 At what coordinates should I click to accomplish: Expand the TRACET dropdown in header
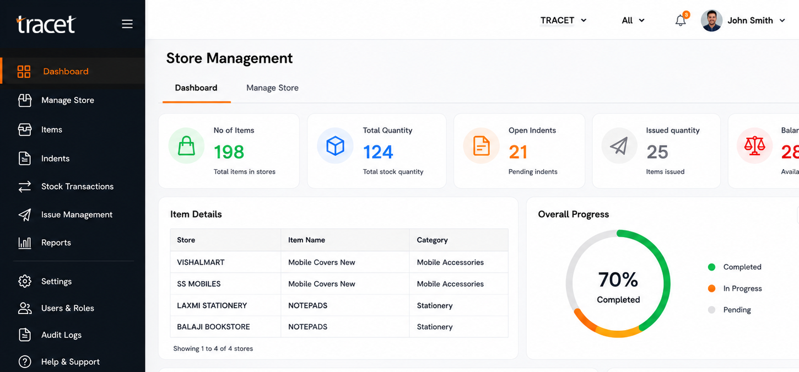(x=563, y=20)
